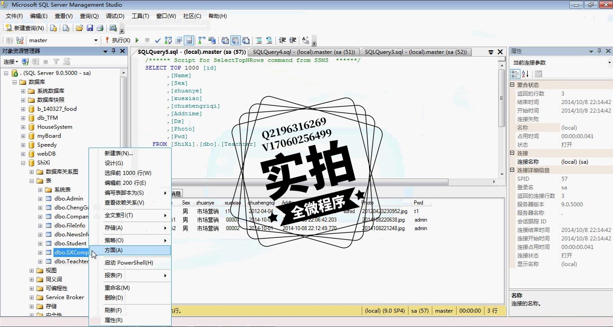Click the categorized view icon in 属性 panel
613x327 pixels.
coord(515,74)
